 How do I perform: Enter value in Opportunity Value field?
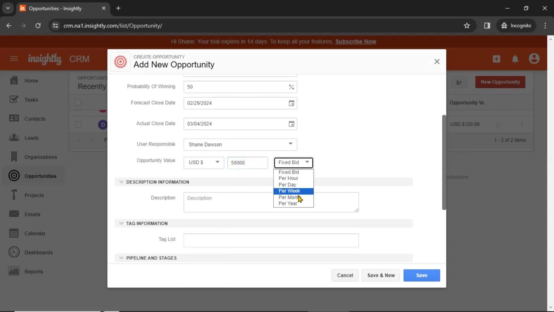click(x=248, y=163)
